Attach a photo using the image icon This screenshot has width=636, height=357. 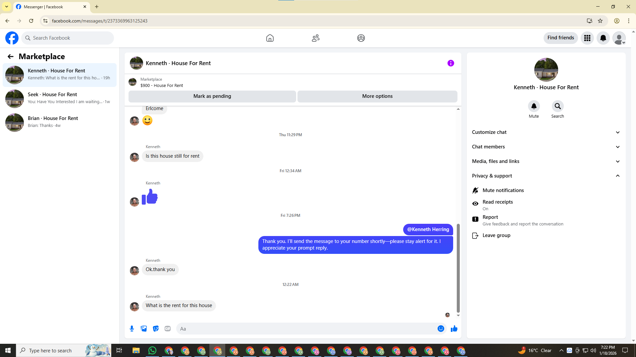(x=144, y=329)
